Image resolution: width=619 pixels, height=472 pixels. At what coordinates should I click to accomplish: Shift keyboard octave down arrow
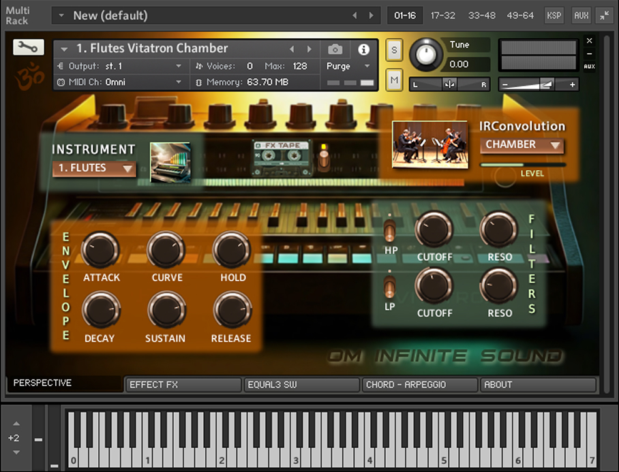click(x=16, y=452)
